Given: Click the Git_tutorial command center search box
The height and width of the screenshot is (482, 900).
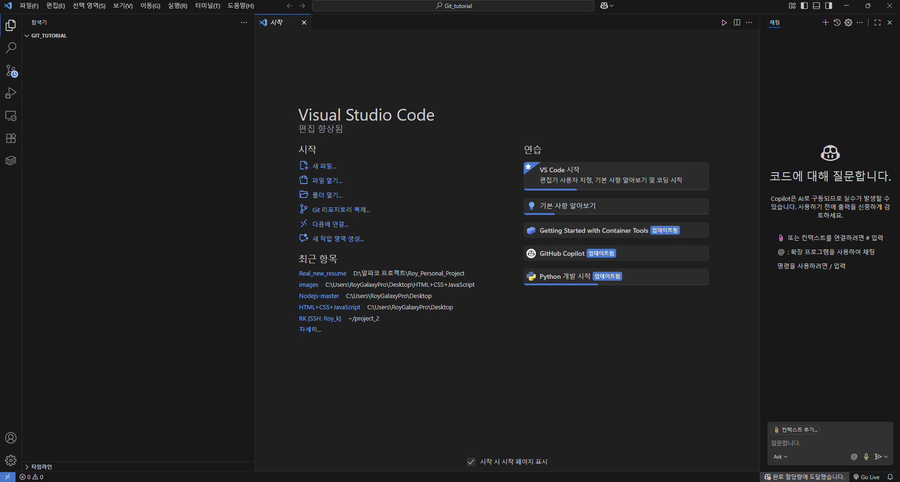Looking at the screenshot, I should point(453,6).
